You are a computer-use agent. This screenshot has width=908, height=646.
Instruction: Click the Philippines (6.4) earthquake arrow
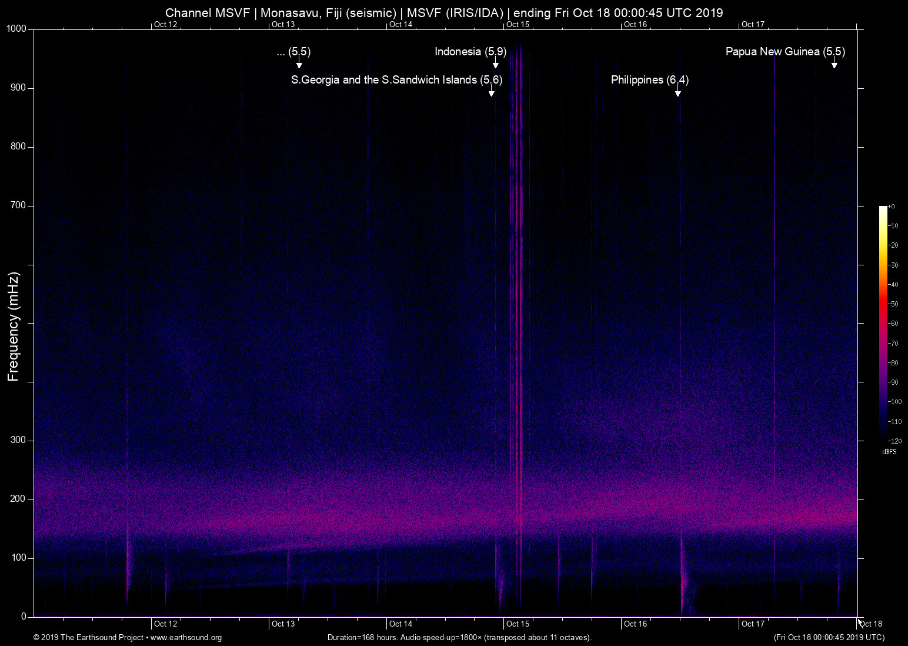tap(677, 92)
